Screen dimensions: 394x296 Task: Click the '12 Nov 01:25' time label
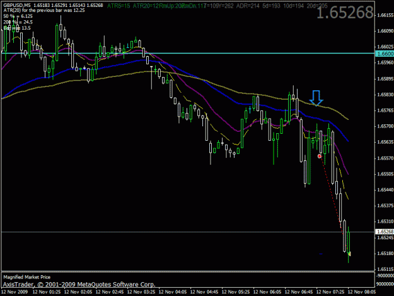47,292
